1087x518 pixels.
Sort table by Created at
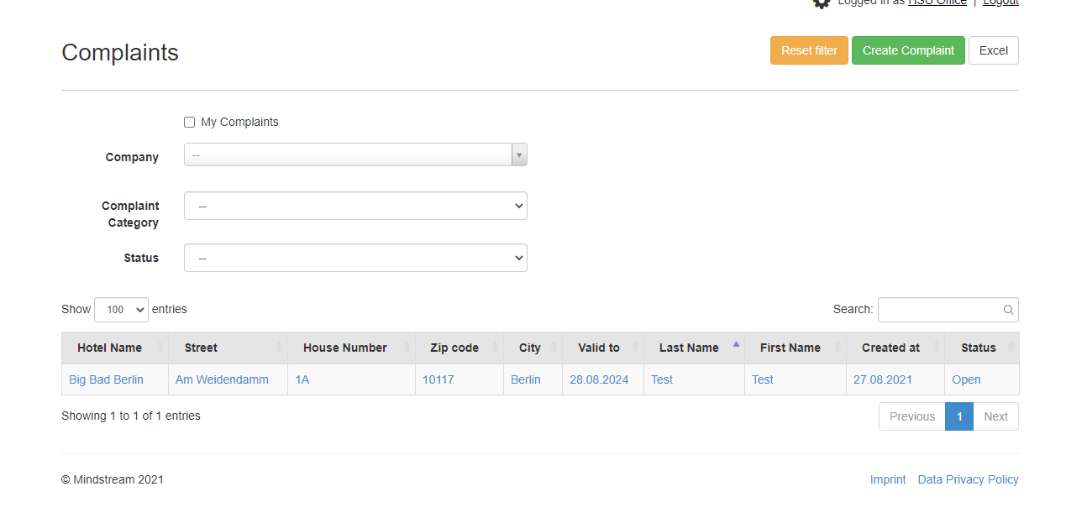[890, 348]
